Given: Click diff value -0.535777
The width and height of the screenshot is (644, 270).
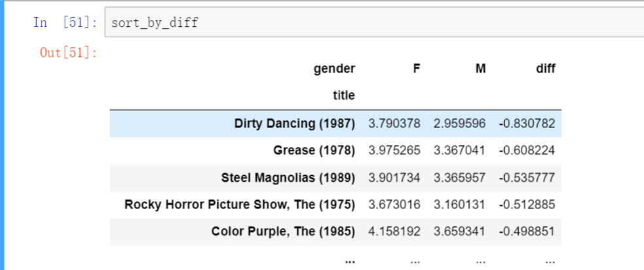Looking at the screenshot, I should pos(527,177).
